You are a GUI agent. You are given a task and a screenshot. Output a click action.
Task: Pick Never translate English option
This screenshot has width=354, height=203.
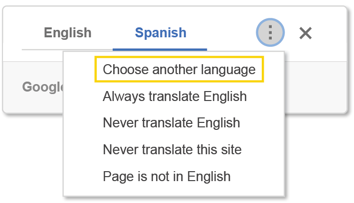171,123
